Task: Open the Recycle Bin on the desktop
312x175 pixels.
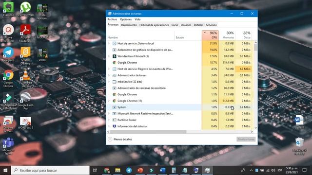Action: (x=299, y=146)
